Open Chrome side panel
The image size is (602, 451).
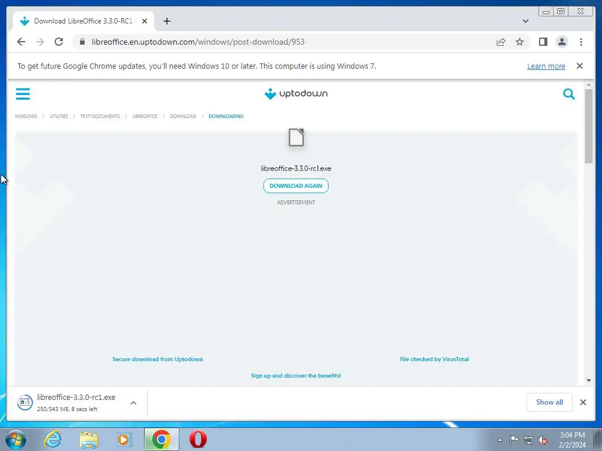(x=543, y=42)
